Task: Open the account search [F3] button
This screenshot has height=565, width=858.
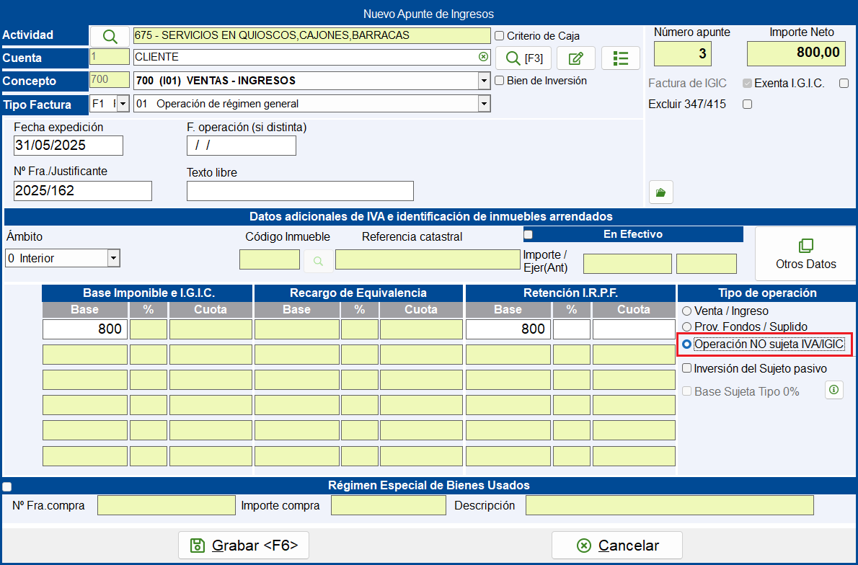Action: (x=523, y=58)
